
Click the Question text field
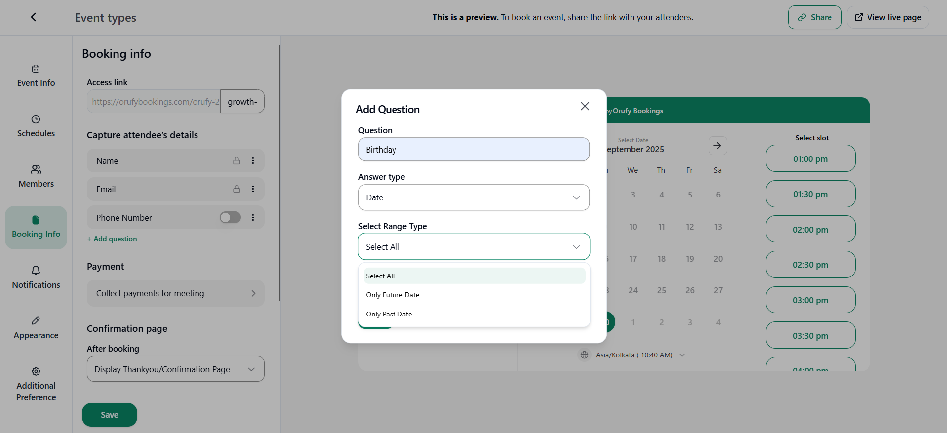pos(473,150)
